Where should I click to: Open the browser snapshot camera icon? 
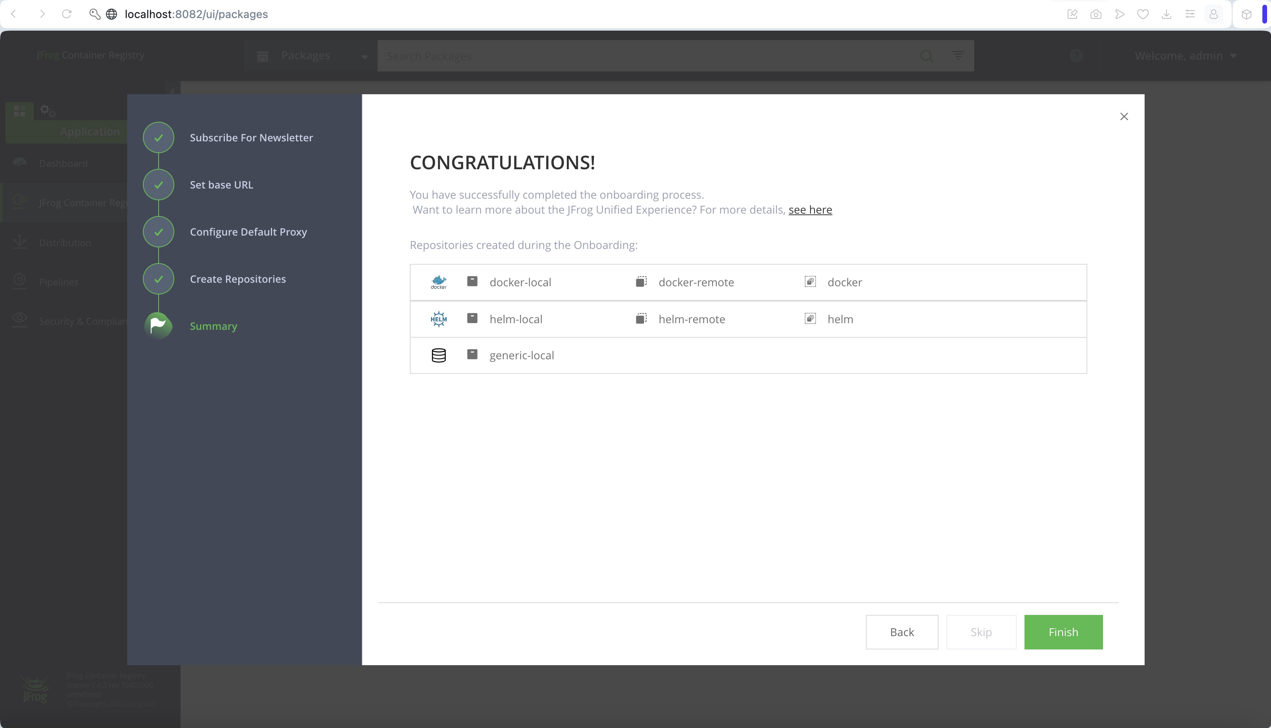(1096, 14)
